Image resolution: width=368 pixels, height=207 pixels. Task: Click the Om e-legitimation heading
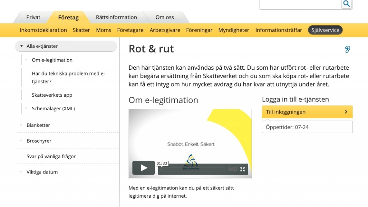click(164, 100)
